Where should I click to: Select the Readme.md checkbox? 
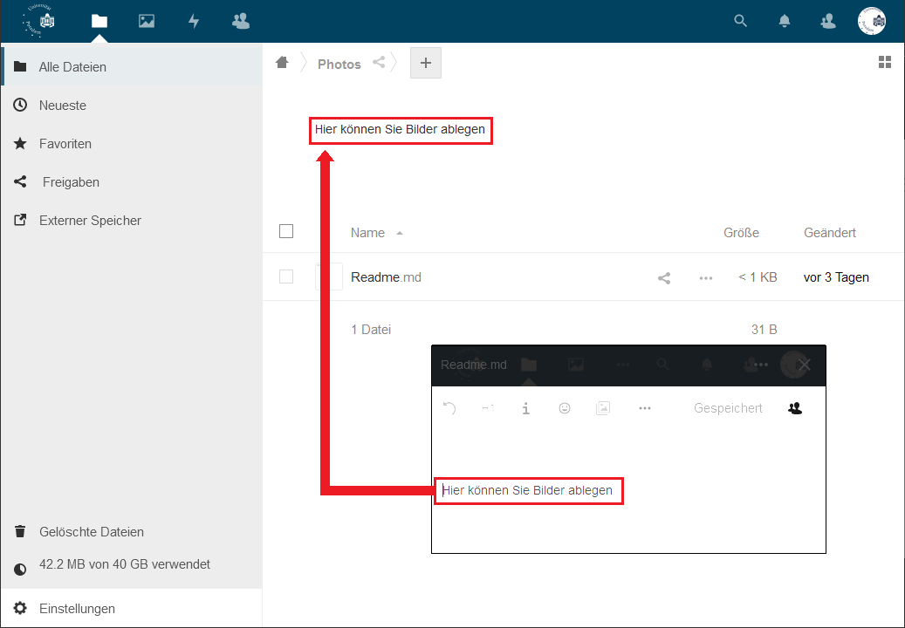(x=286, y=276)
